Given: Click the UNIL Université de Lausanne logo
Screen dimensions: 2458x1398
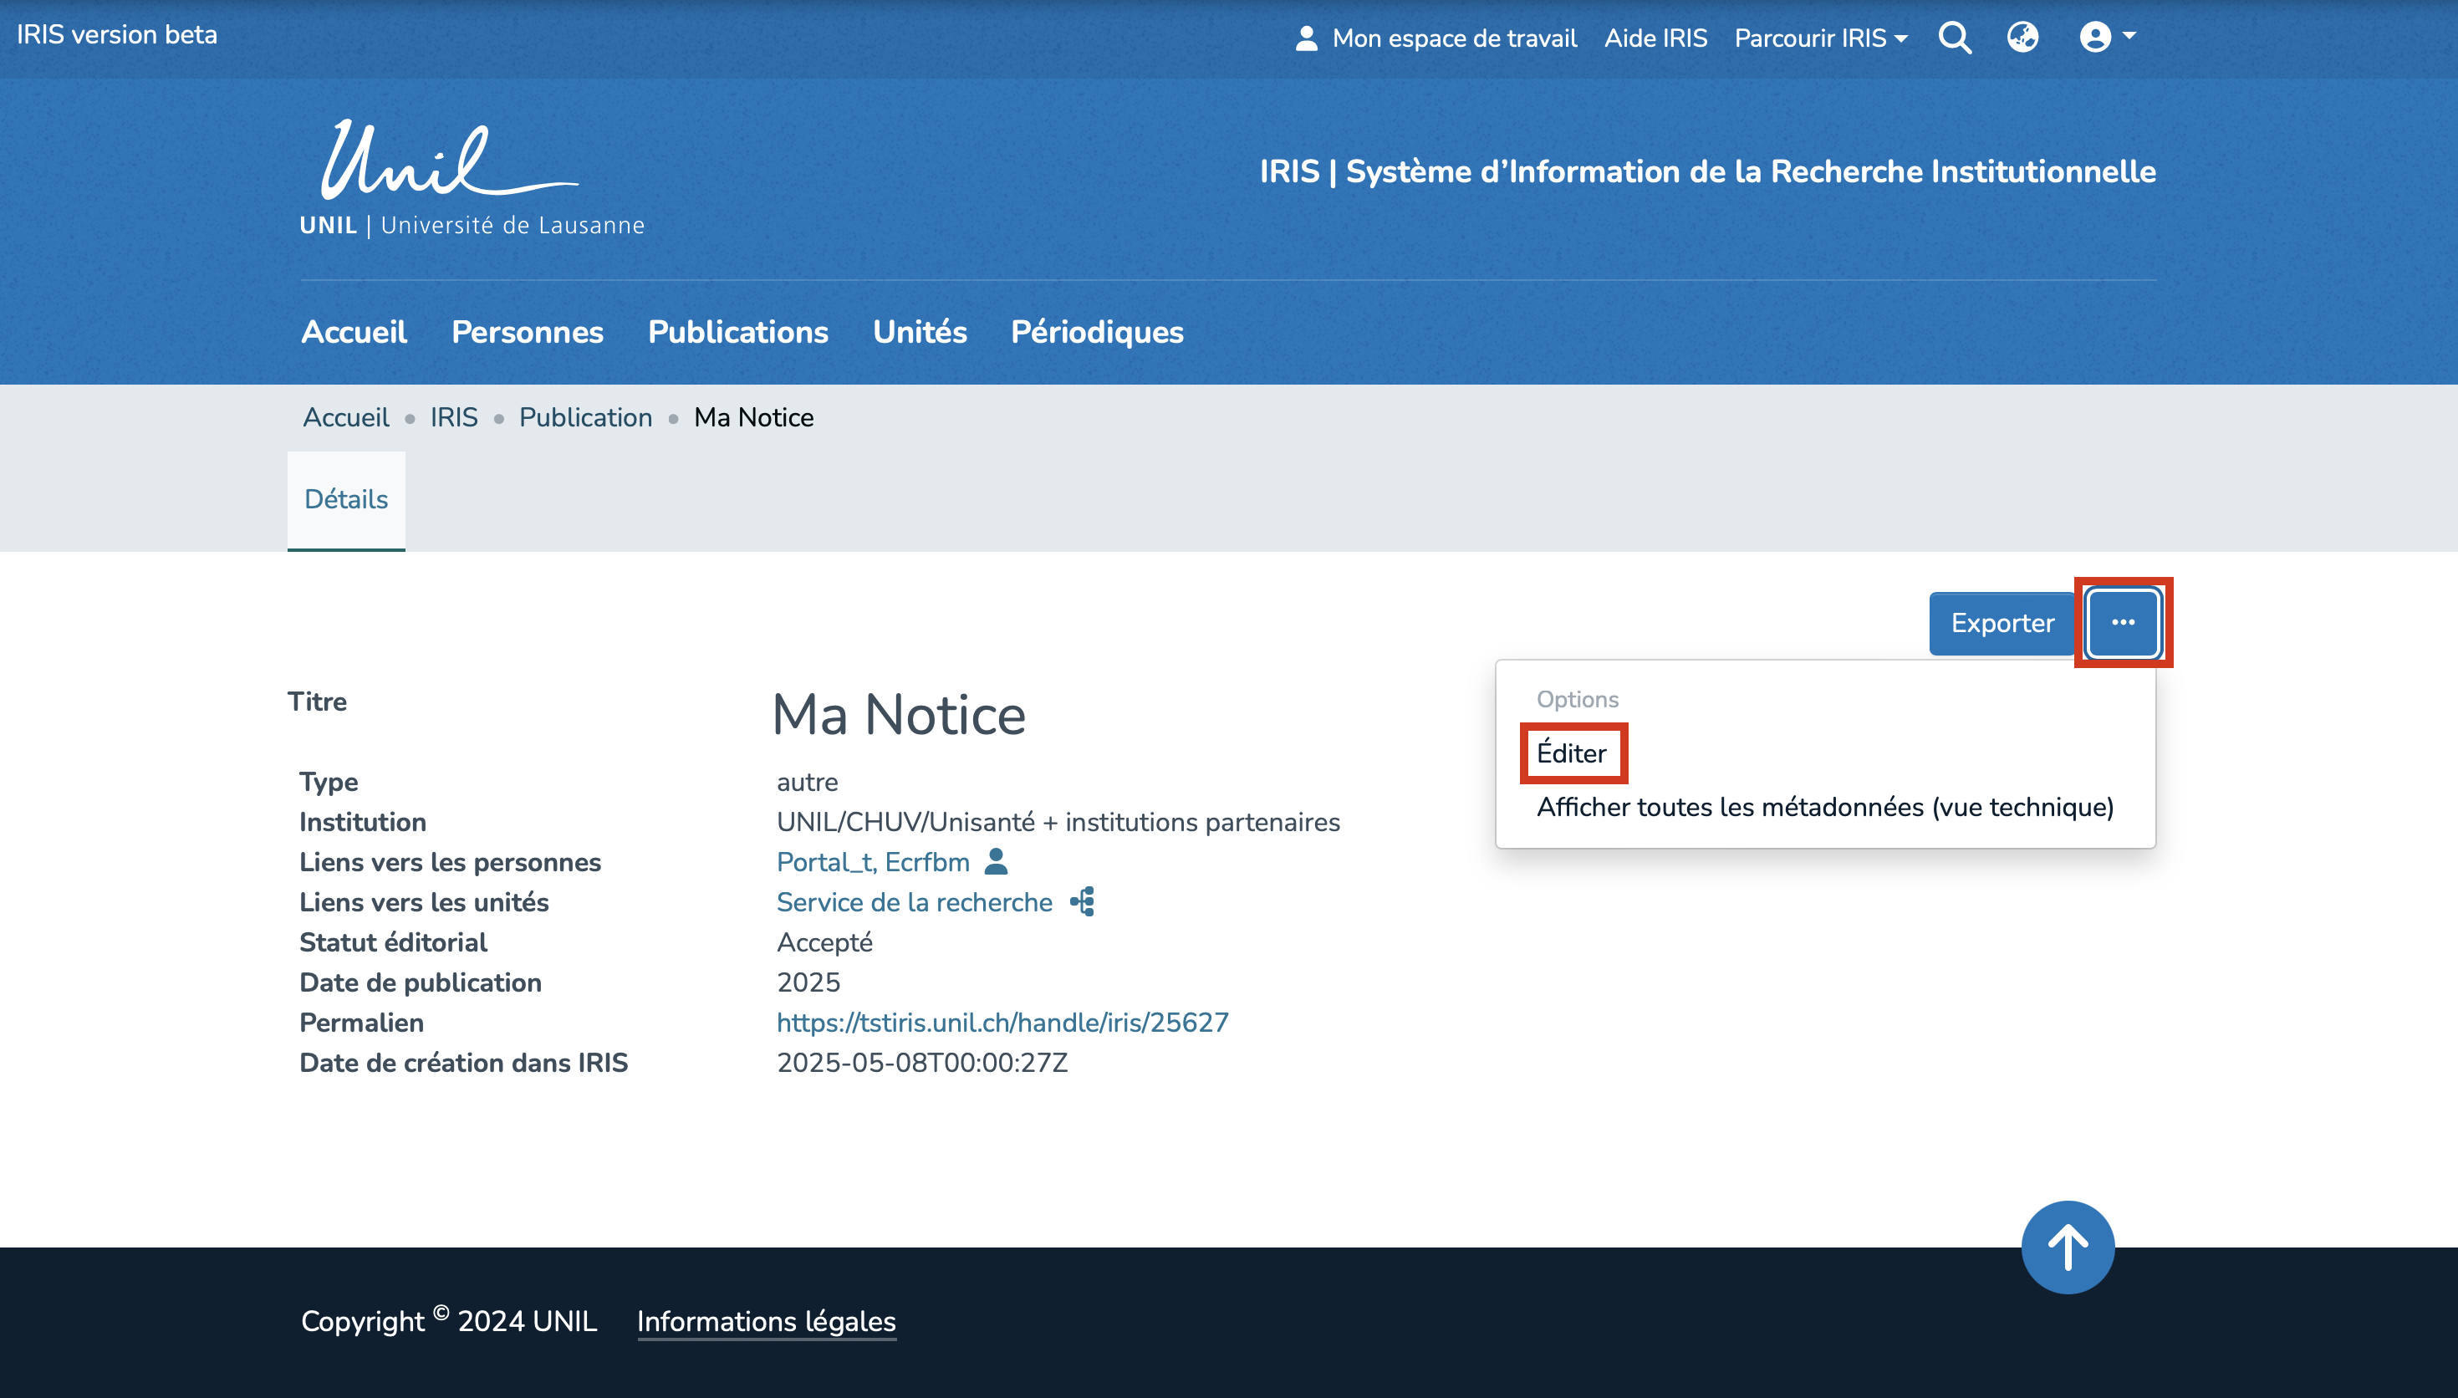Looking at the screenshot, I should [472, 179].
